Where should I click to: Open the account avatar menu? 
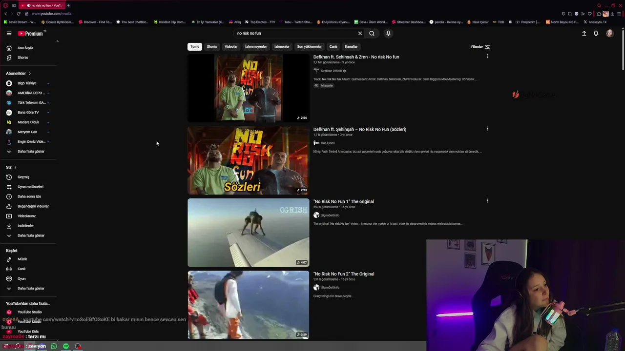point(609,33)
